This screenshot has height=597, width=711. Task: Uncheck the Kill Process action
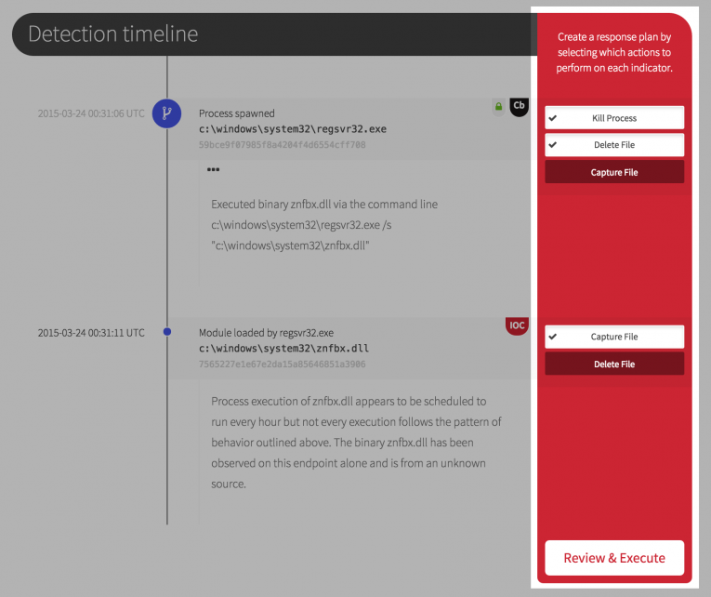tap(614, 118)
